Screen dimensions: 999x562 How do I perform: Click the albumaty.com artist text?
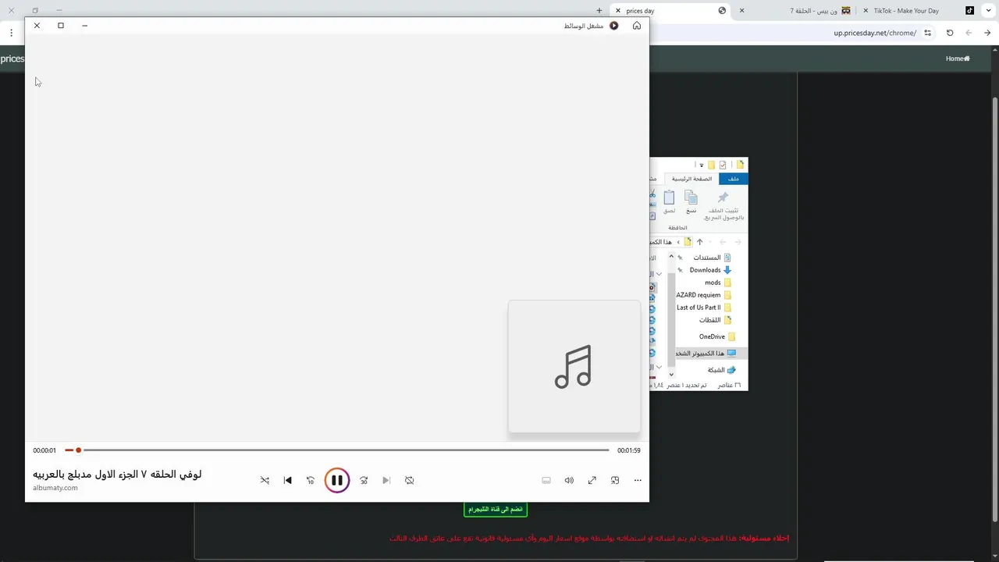click(55, 488)
